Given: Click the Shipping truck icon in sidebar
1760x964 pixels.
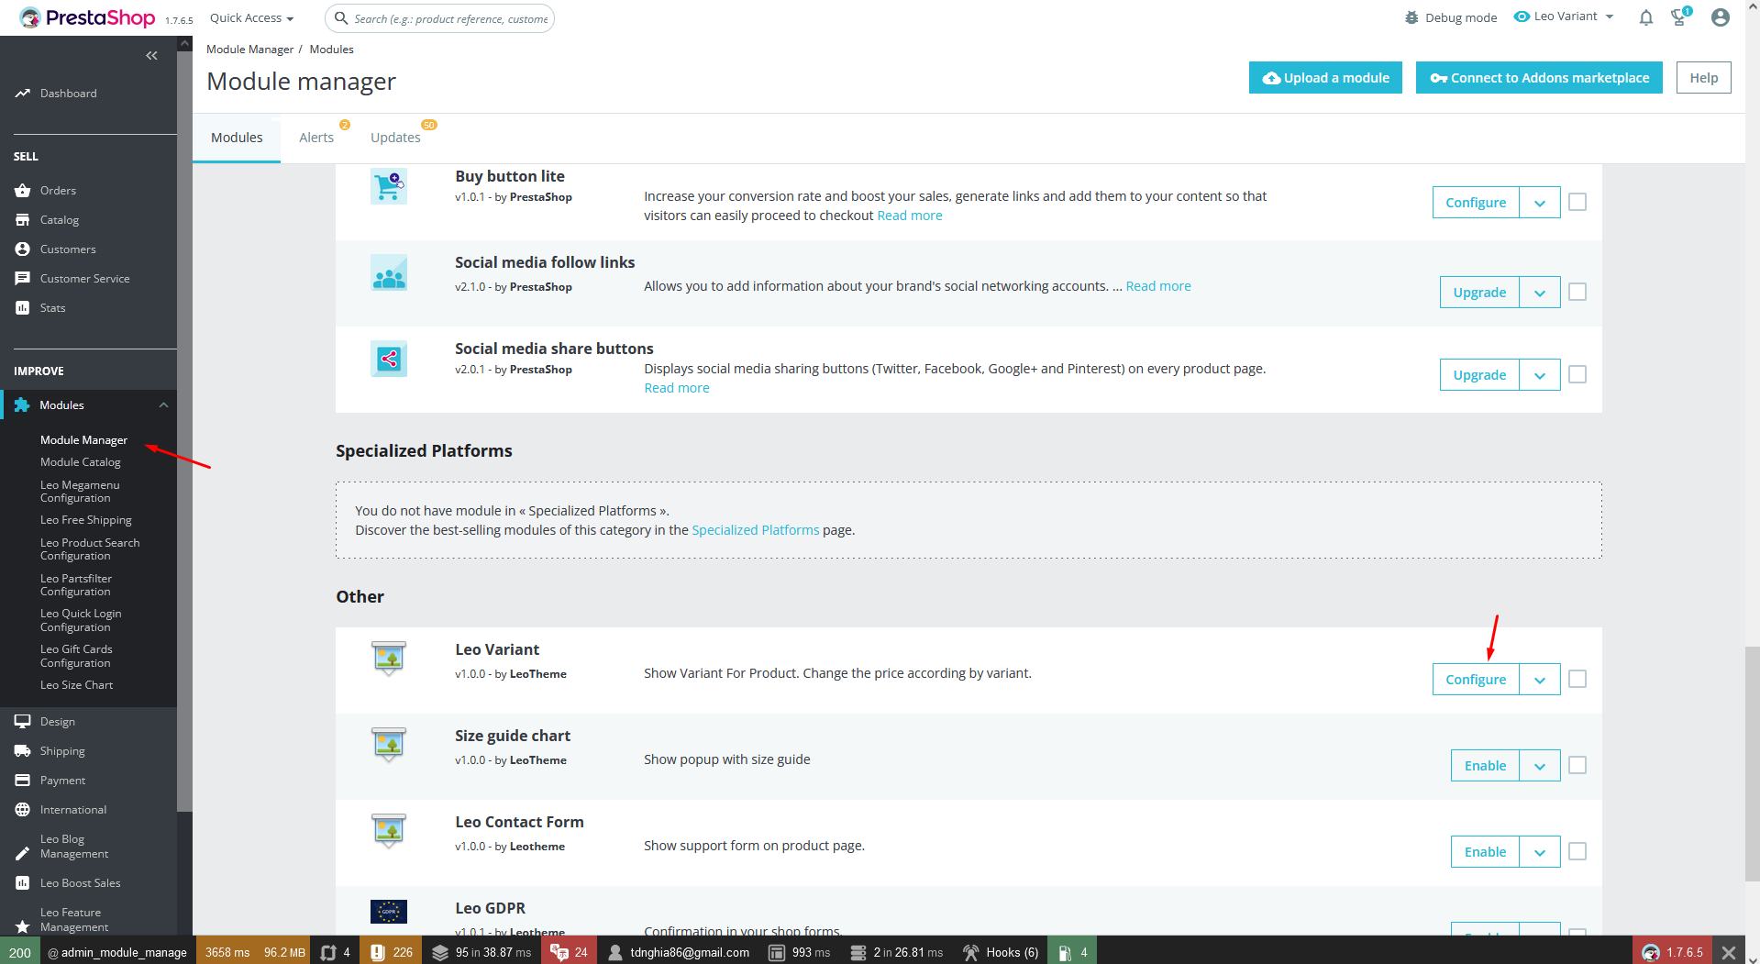Looking at the screenshot, I should pyautogui.click(x=23, y=751).
